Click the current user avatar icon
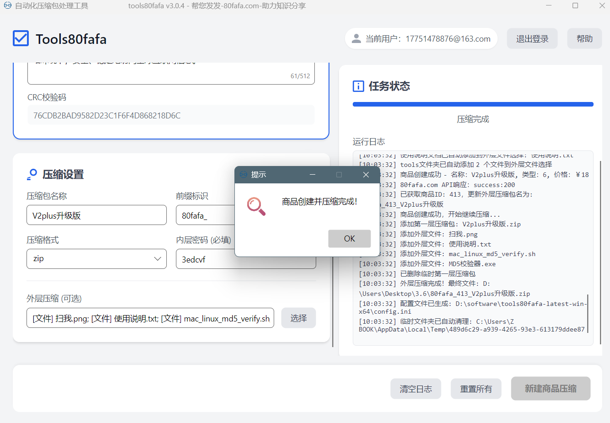The width and height of the screenshot is (610, 423). pyautogui.click(x=356, y=39)
